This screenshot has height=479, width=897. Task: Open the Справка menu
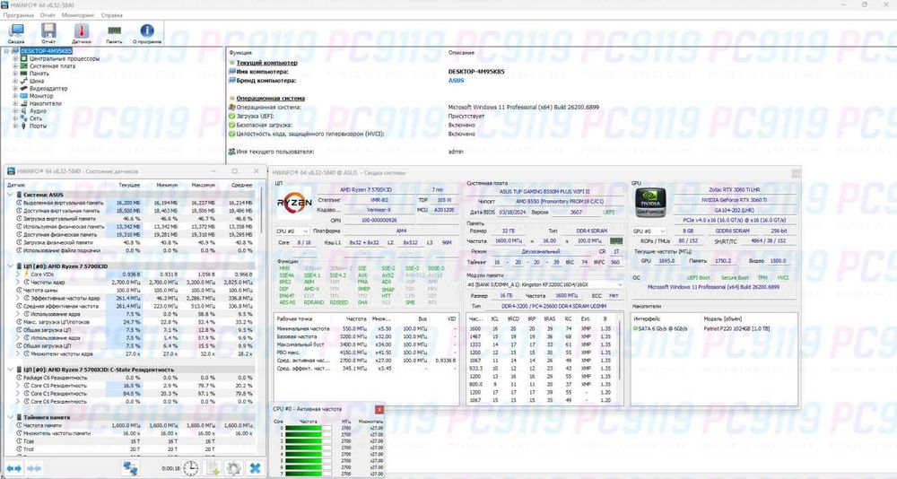(111, 15)
